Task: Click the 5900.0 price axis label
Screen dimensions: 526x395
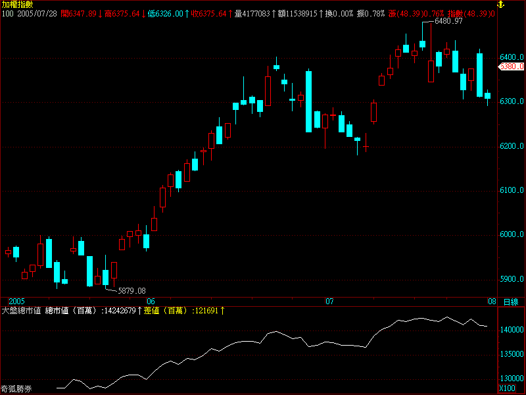Action: (x=512, y=279)
